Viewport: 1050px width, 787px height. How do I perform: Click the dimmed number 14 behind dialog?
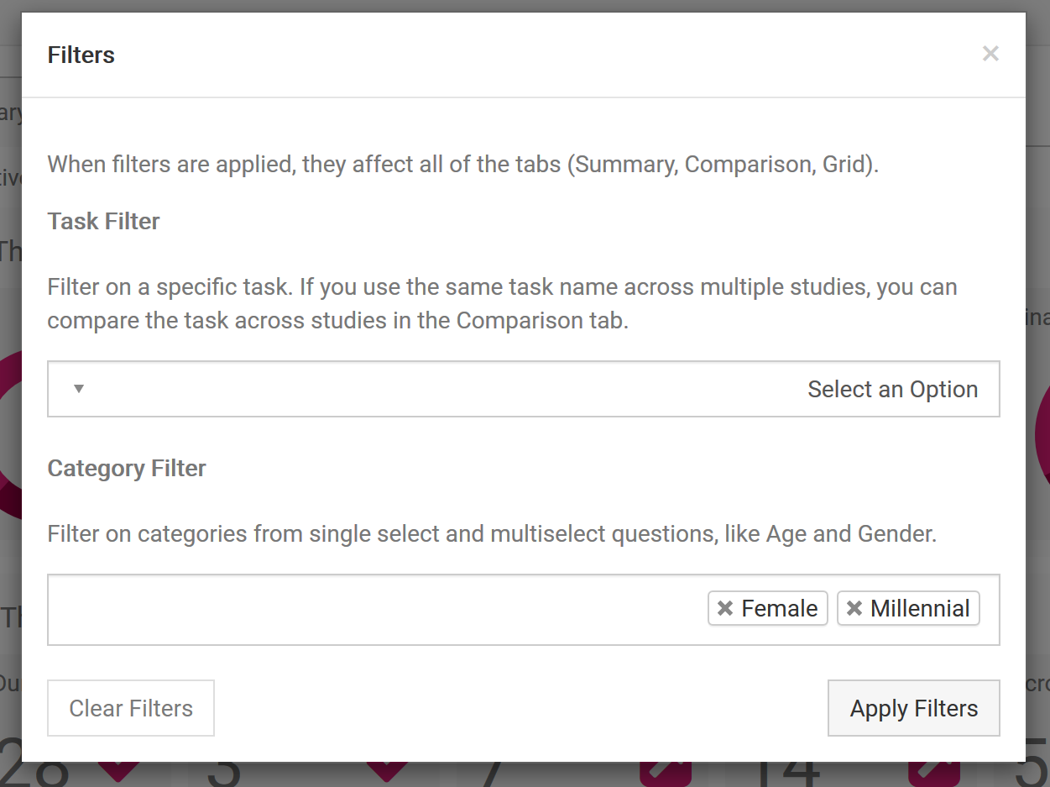click(786, 774)
